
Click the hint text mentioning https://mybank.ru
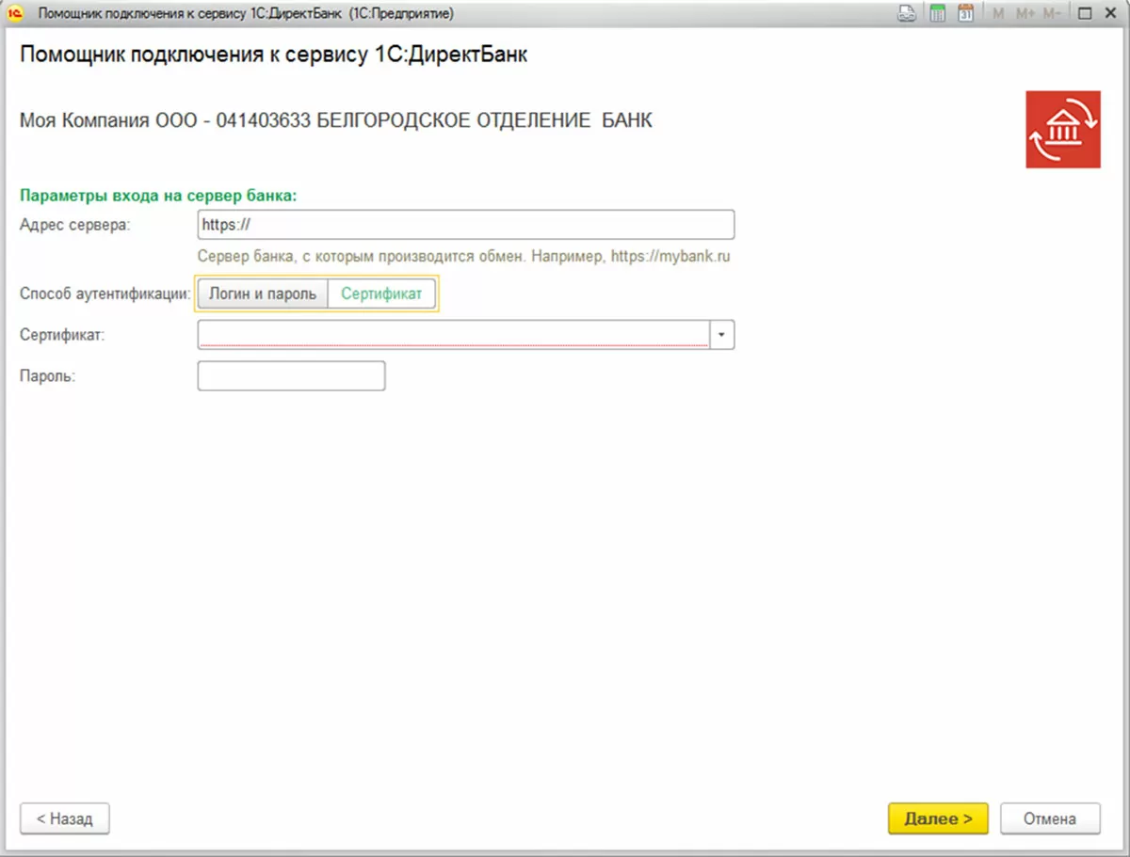pyautogui.click(x=464, y=255)
